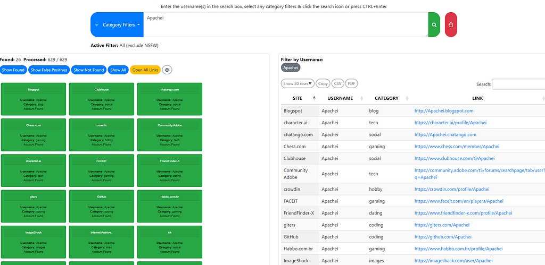Click the Internet Archive result card

click(x=102, y=242)
